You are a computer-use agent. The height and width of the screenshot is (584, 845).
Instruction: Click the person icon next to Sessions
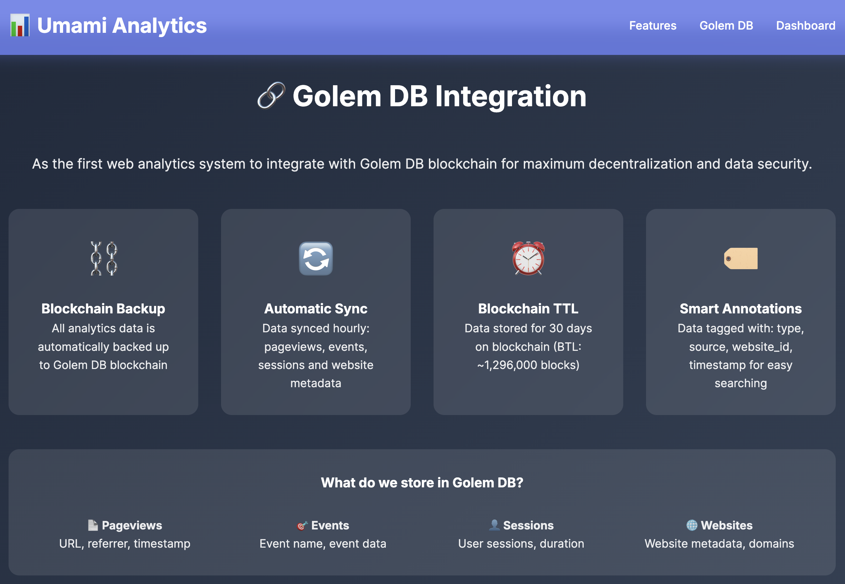tap(495, 525)
